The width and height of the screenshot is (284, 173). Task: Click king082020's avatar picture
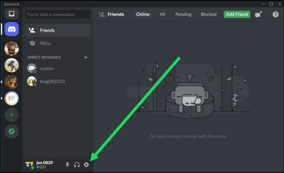[32, 81]
